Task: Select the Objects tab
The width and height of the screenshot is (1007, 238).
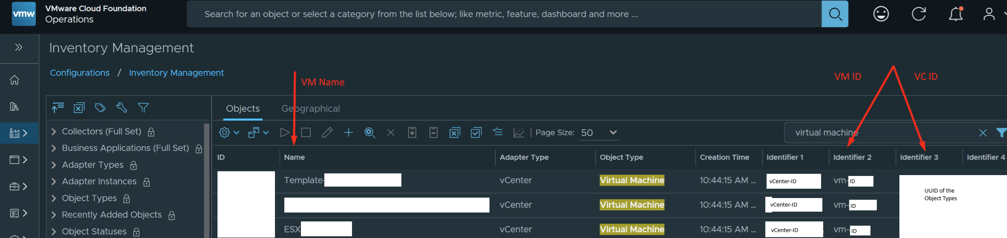Action: click(243, 109)
